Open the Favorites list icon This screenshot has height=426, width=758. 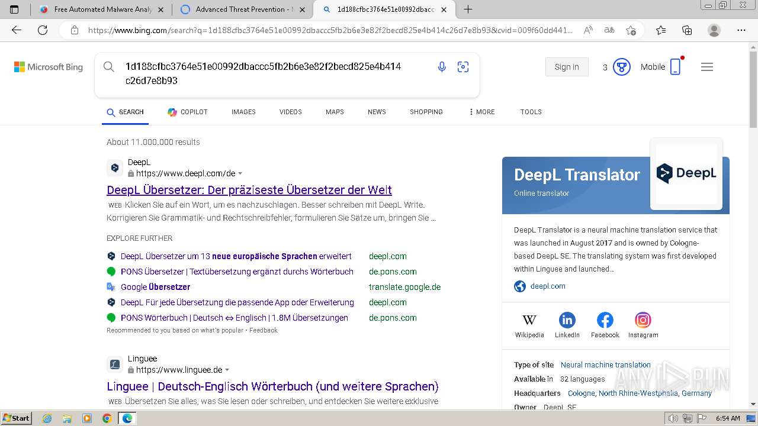coord(661,30)
